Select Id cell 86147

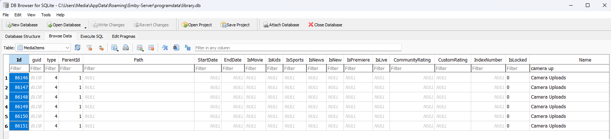19,87
